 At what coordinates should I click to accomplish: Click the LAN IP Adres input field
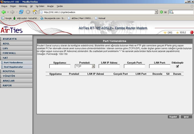(109, 66)
